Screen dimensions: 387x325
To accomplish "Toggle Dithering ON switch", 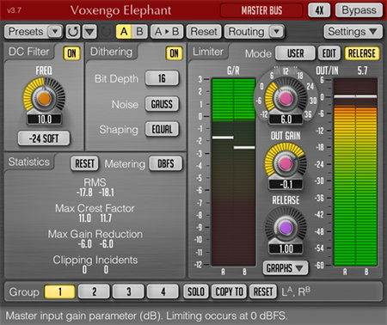I will point(174,53).
